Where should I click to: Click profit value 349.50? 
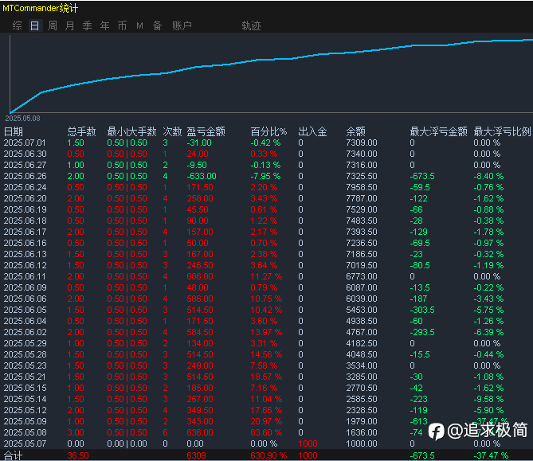click(x=200, y=410)
